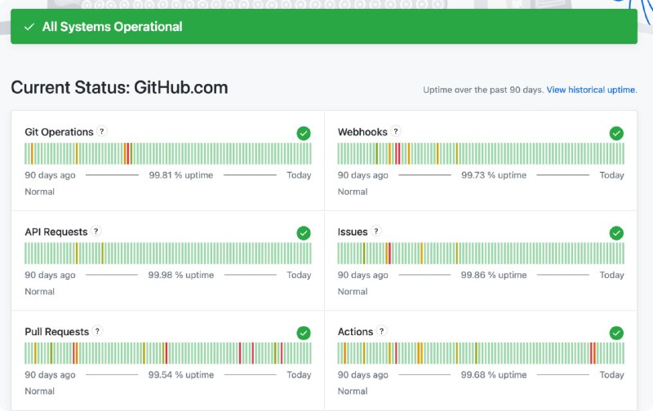Click Normal status under Git Operations
Viewport: 653px width, 411px height.
[x=39, y=192]
